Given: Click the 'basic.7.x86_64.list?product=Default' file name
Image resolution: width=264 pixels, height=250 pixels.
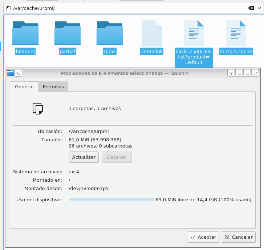Looking at the screenshot, I should [x=194, y=57].
